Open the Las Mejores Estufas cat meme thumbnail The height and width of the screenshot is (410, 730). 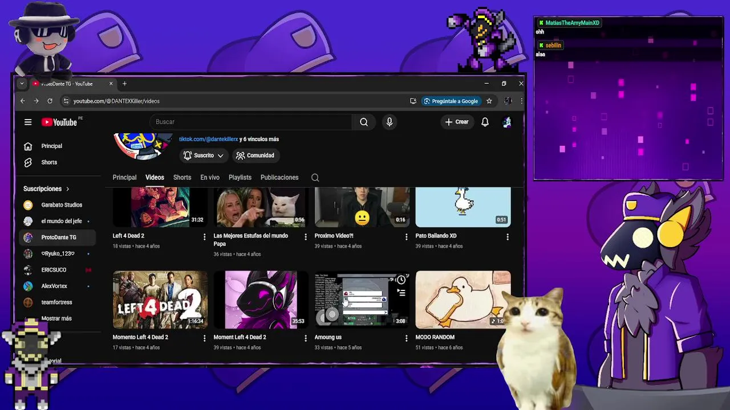(x=261, y=207)
